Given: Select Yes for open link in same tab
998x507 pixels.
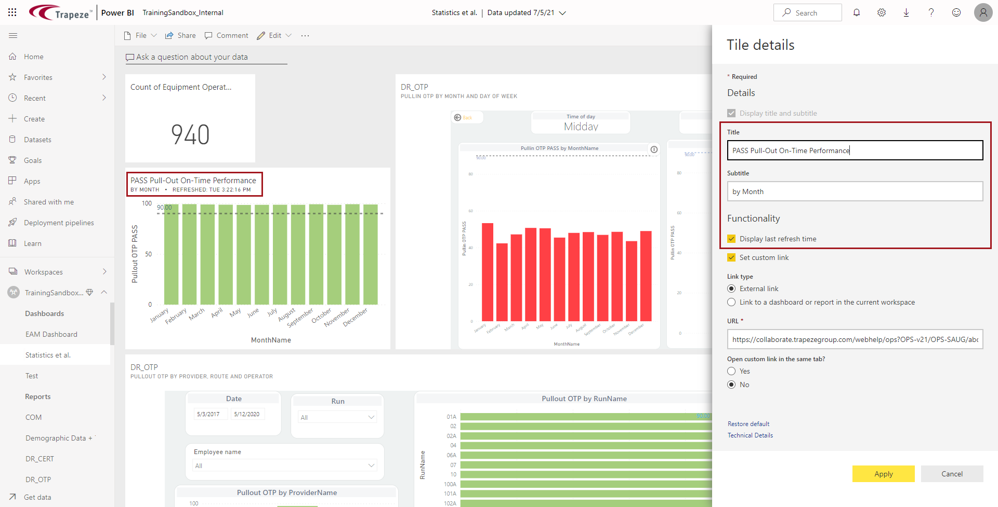Looking at the screenshot, I should coord(731,371).
